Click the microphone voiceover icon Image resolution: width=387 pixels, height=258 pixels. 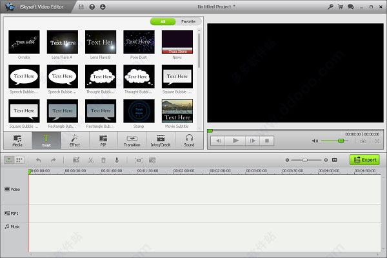pyautogui.click(x=117, y=160)
